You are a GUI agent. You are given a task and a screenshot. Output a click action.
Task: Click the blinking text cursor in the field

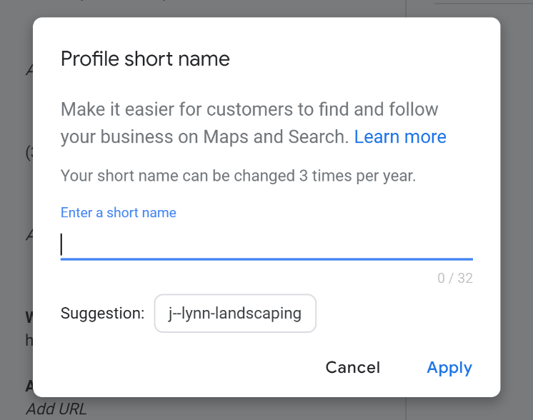tap(62, 244)
